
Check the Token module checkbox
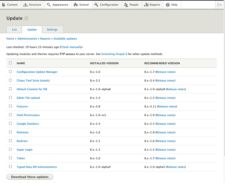[x=10, y=158]
